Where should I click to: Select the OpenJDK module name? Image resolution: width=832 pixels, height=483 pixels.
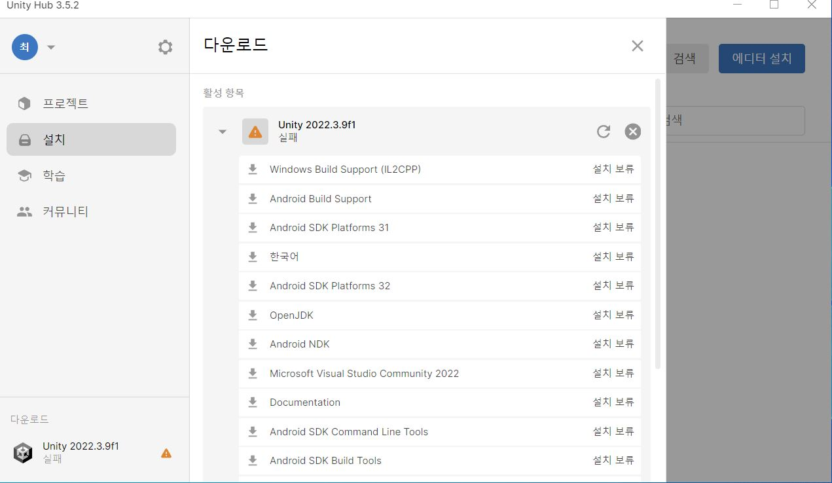pyautogui.click(x=291, y=315)
